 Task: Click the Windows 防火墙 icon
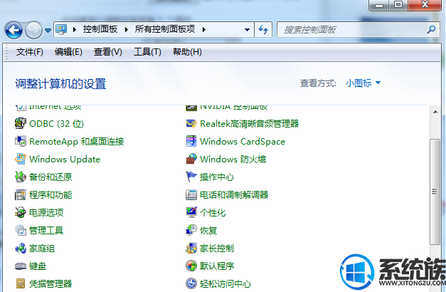coord(191,159)
